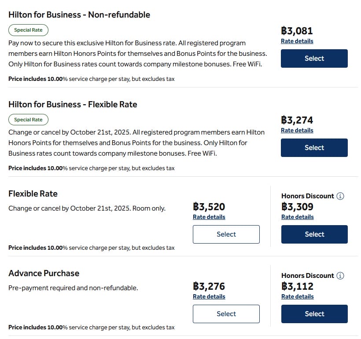Select Advance Purchase Honors Discount ฿3,112
This screenshot has width=361, height=339.
click(x=314, y=314)
